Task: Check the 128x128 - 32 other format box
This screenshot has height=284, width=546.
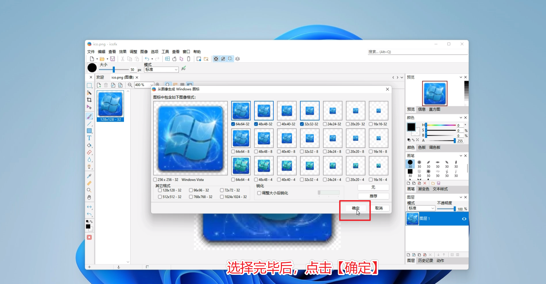Action: [160, 190]
